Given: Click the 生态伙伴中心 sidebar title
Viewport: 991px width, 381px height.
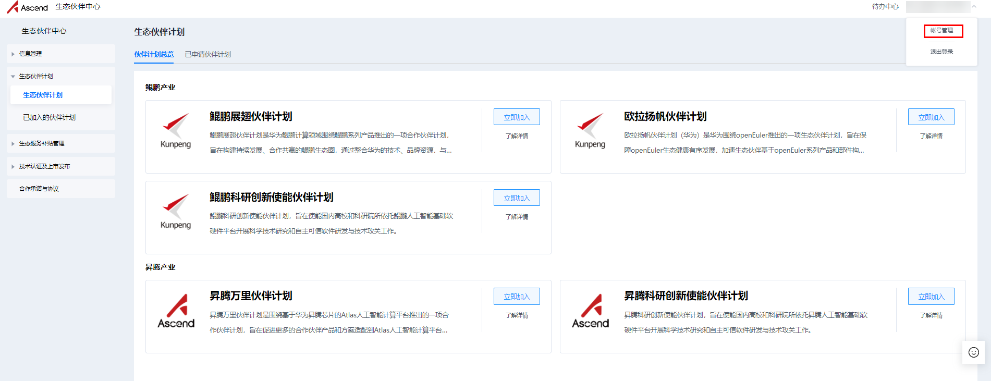Looking at the screenshot, I should pos(44,31).
